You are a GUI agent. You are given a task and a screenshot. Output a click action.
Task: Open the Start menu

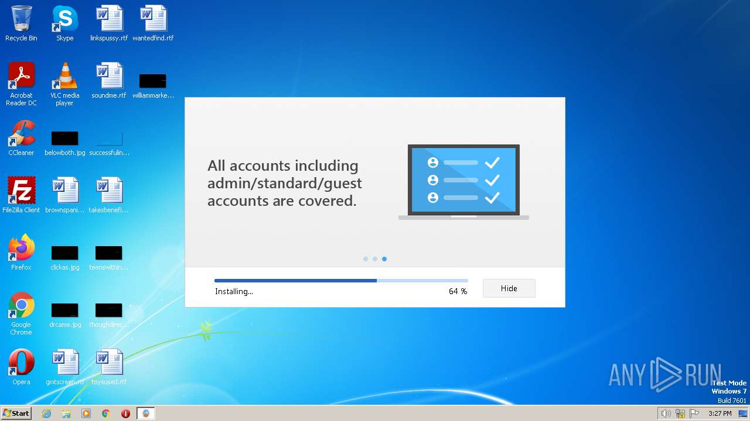16,413
